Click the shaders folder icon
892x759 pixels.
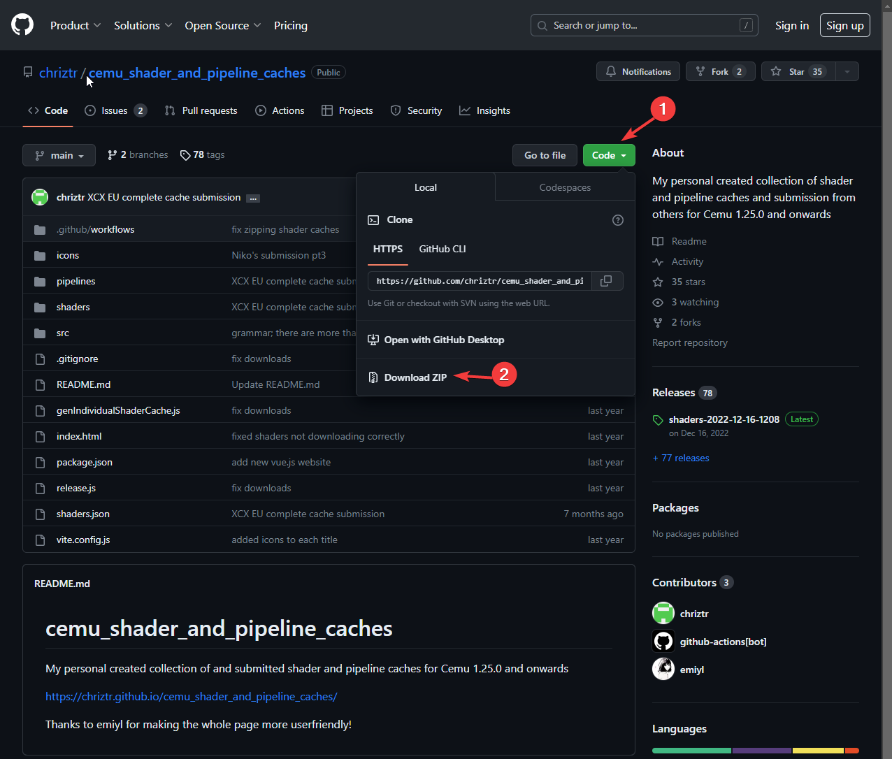40,307
